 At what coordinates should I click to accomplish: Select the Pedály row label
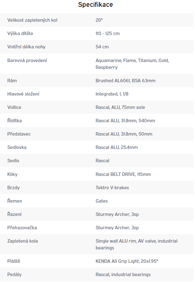tap(14, 275)
